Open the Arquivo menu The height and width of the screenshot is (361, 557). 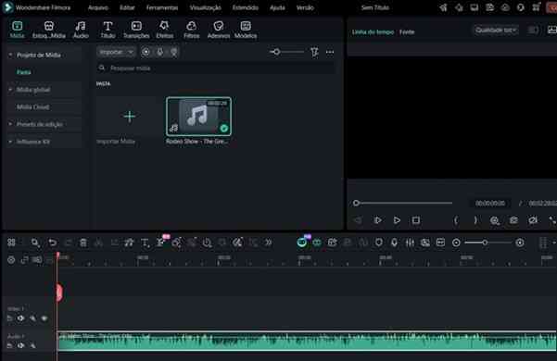(98, 7)
